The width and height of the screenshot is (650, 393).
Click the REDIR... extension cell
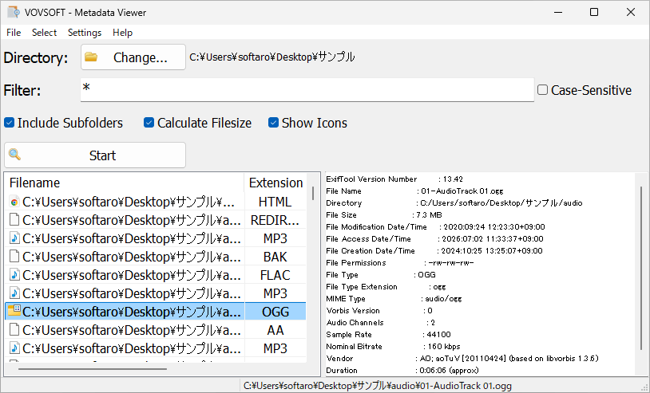point(275,220)
